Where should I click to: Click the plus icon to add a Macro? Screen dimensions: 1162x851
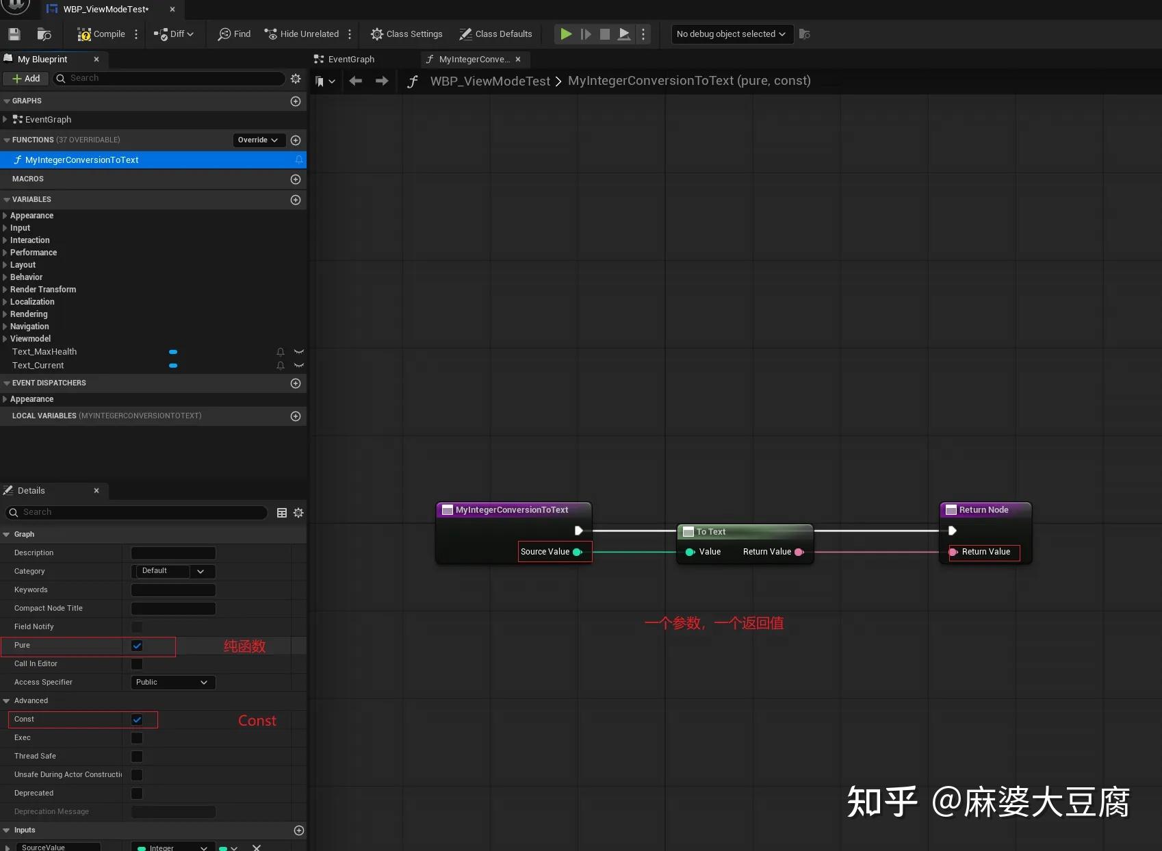tap(296, 179)
